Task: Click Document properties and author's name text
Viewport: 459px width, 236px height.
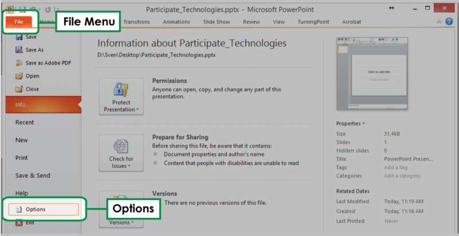Action: click(x=214, y=154)
